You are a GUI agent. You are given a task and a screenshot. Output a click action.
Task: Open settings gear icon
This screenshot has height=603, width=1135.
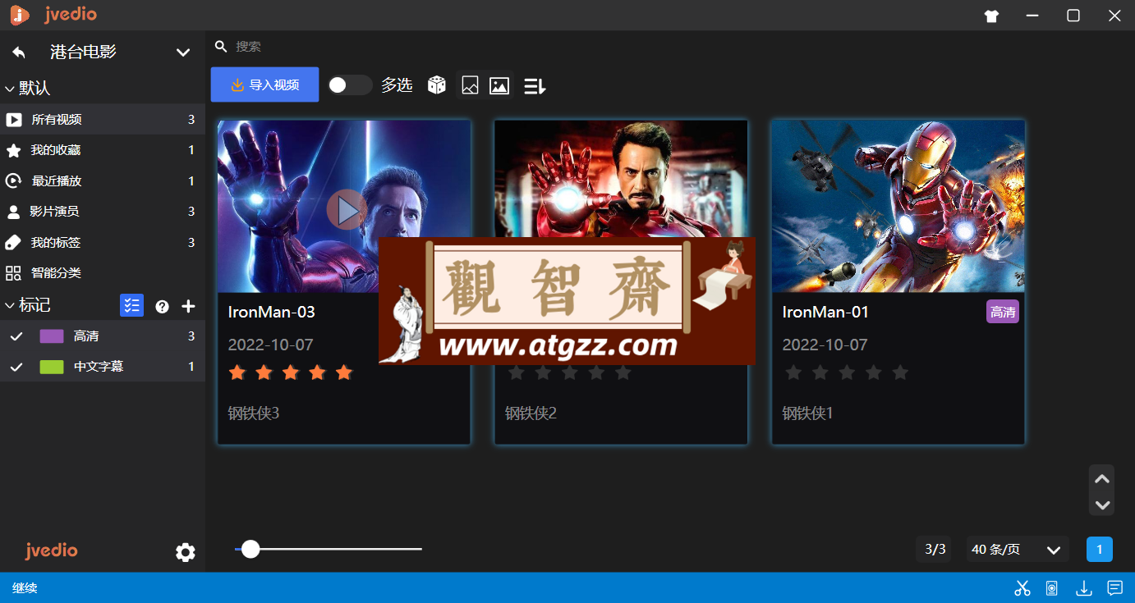(186, 552)
